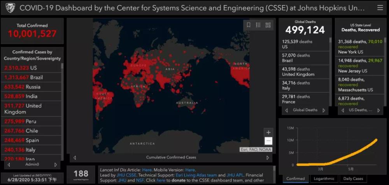
Task: Select Russia row in confirmed cases list
Action: 31,87
